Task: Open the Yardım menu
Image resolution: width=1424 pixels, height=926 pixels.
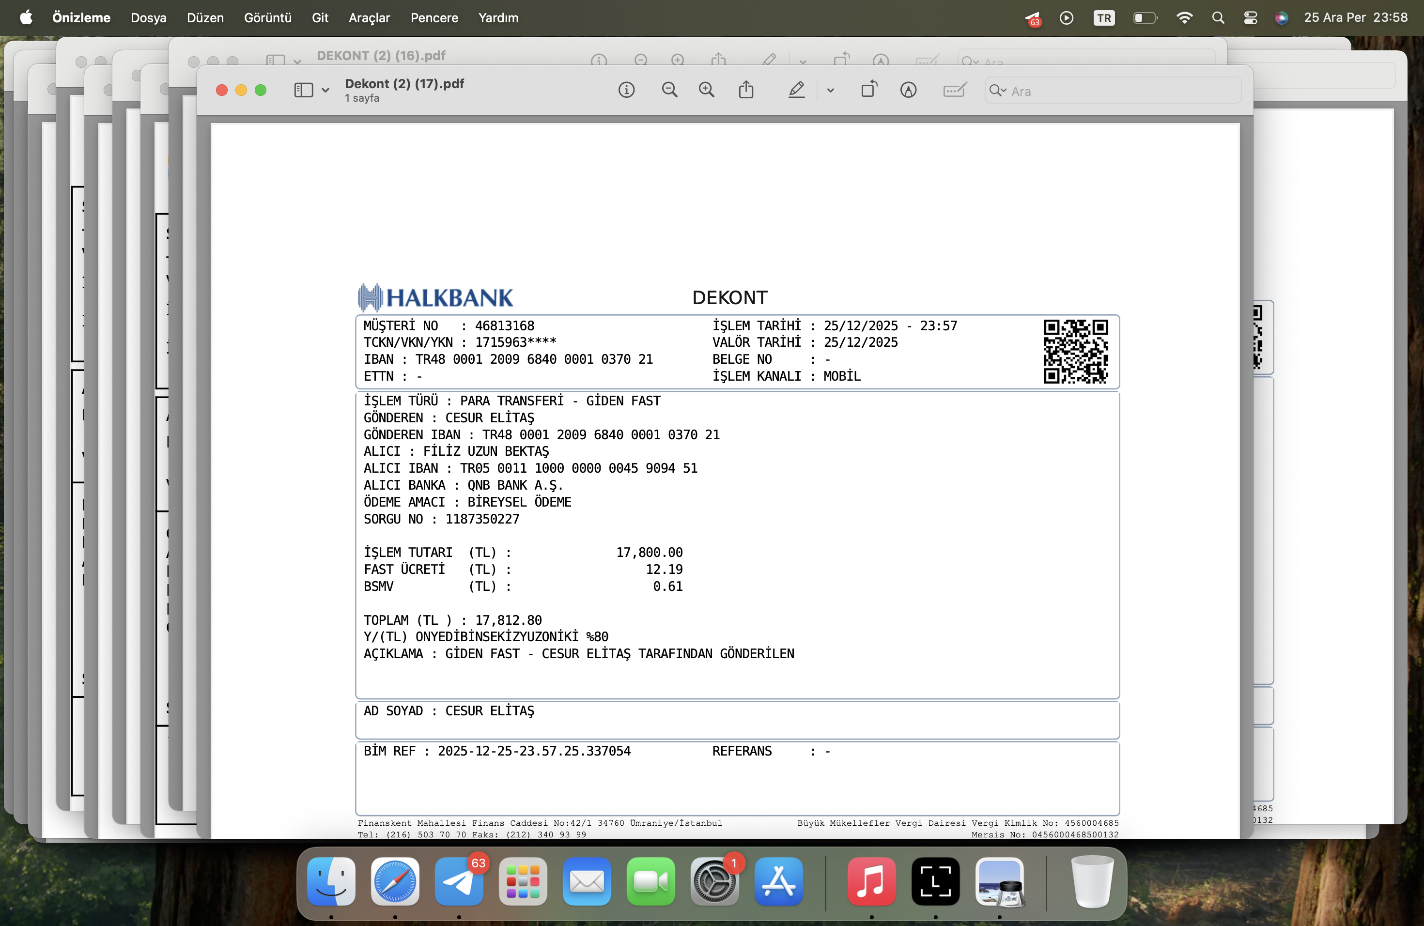Action: (498, 18)
